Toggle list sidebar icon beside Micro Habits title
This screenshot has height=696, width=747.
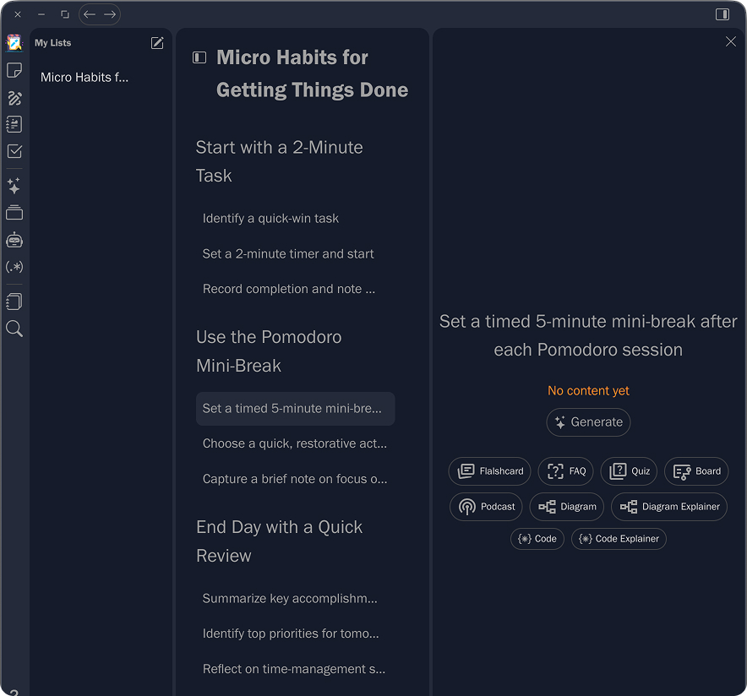199,57
